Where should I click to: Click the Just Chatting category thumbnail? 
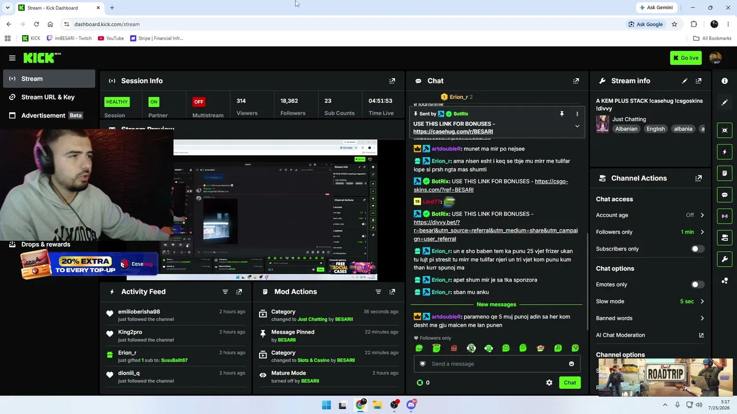pos(602,124)
